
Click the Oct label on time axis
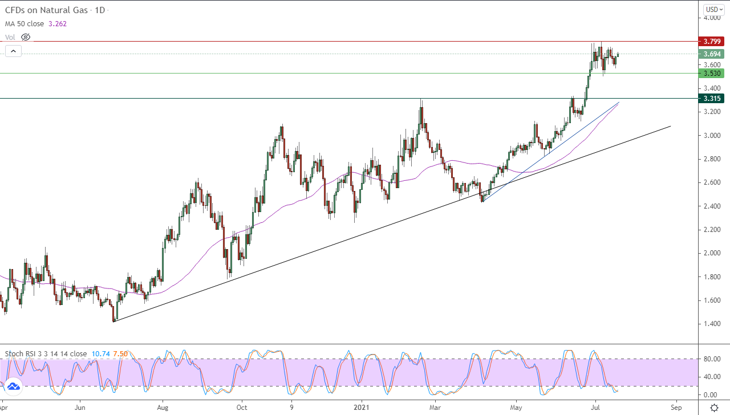241,408
